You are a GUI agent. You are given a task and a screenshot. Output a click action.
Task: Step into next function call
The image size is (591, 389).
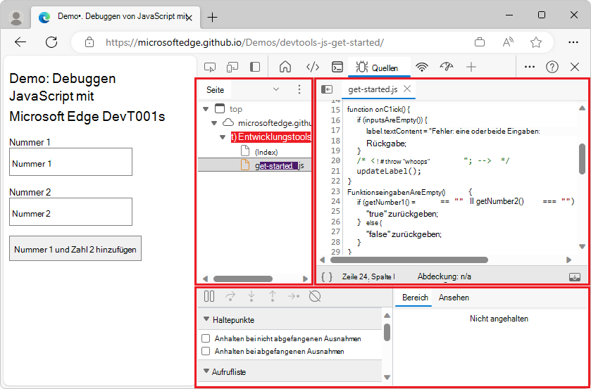coord(251,296)
